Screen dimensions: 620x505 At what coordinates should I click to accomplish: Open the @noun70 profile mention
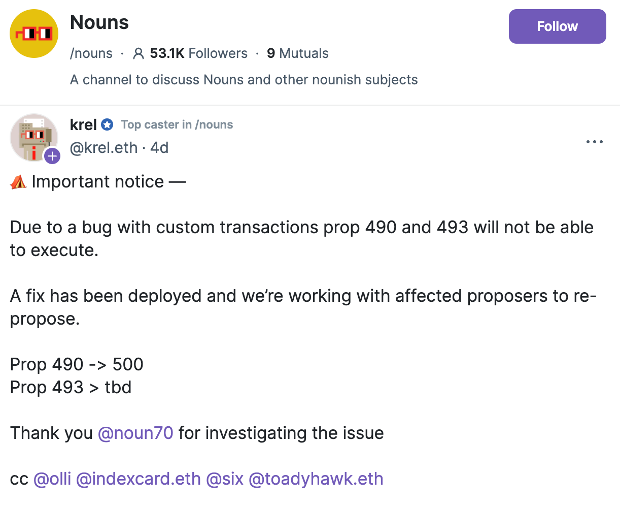coord(135,433)
